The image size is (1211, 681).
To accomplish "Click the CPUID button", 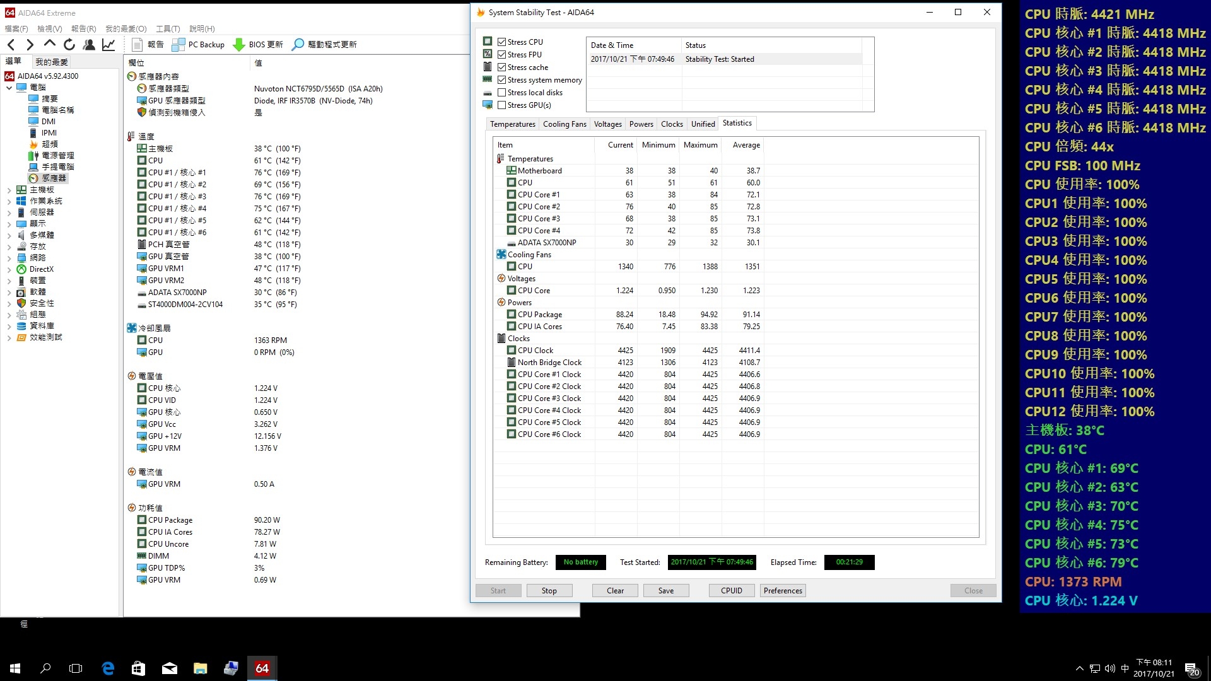I will click(732, 591).
